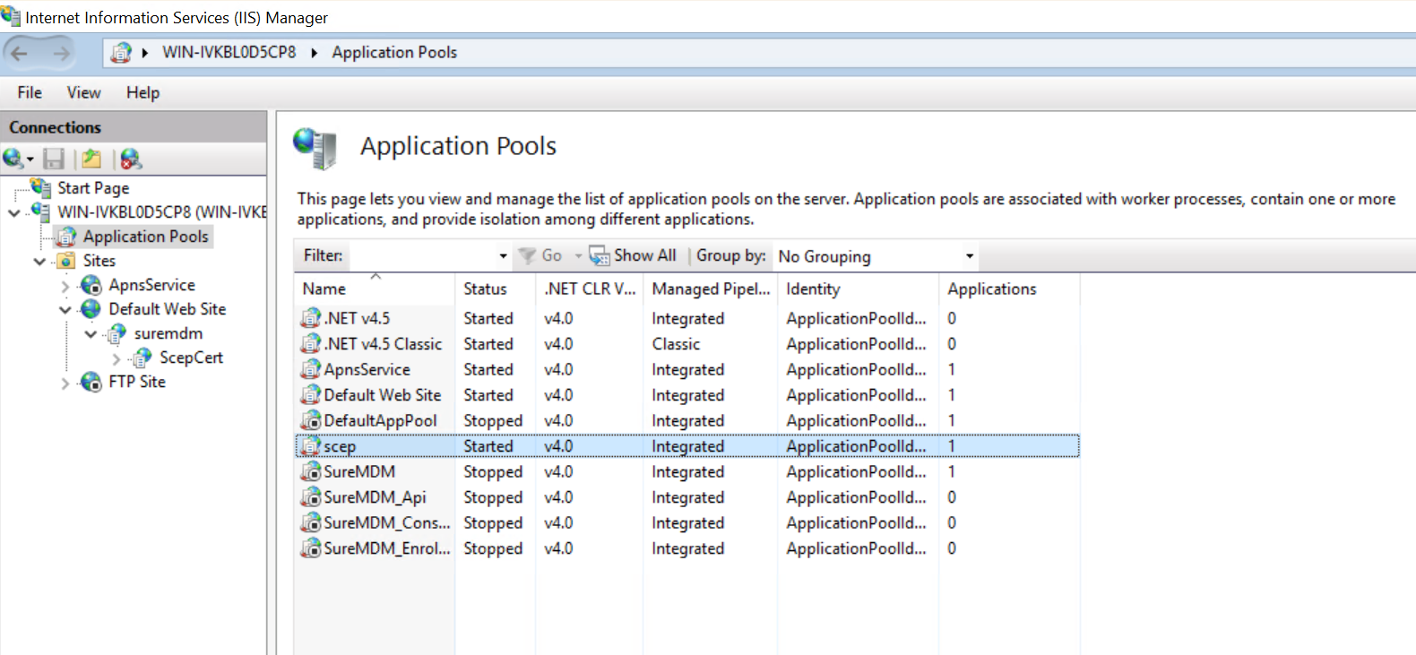Click the Create New Connection globe icon

tap(13, 159)
